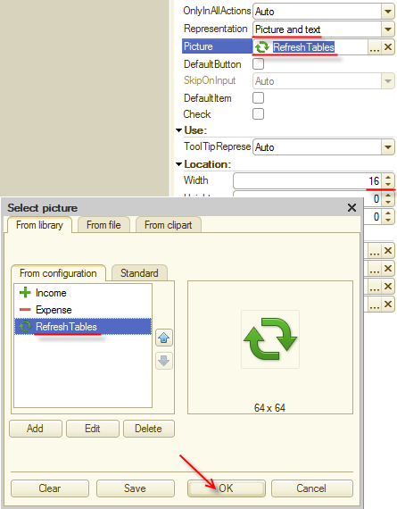397x509 pixels.
Task: Click the Save button
Action: coord(135,488)
